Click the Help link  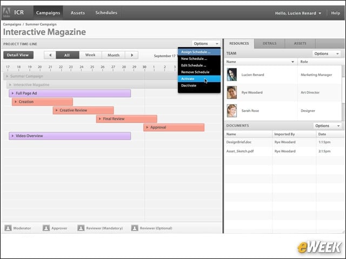335,13
